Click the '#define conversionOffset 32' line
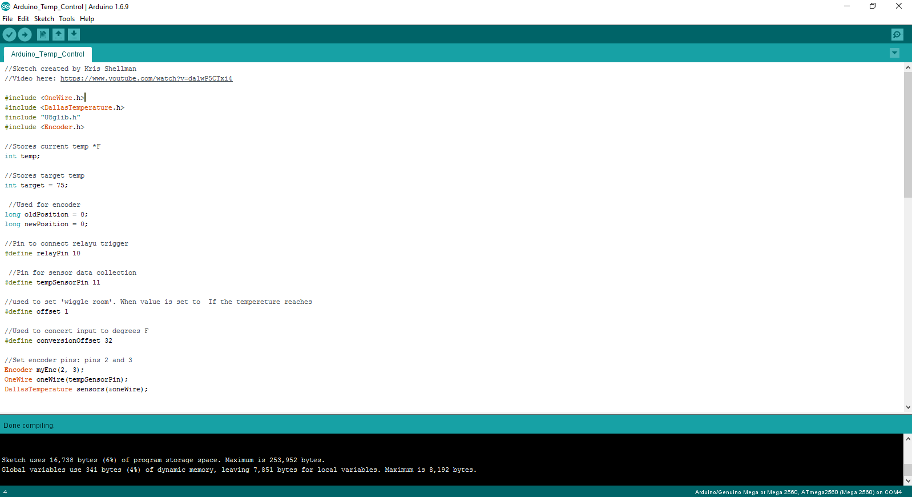912x497 pixels. point(59,341)
